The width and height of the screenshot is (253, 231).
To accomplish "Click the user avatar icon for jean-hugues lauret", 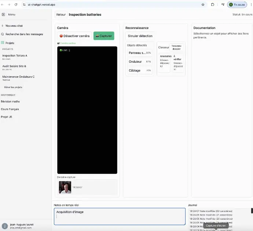I will [x=5, y=226].
